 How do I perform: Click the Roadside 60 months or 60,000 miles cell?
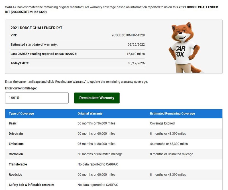tap(96, 174)
